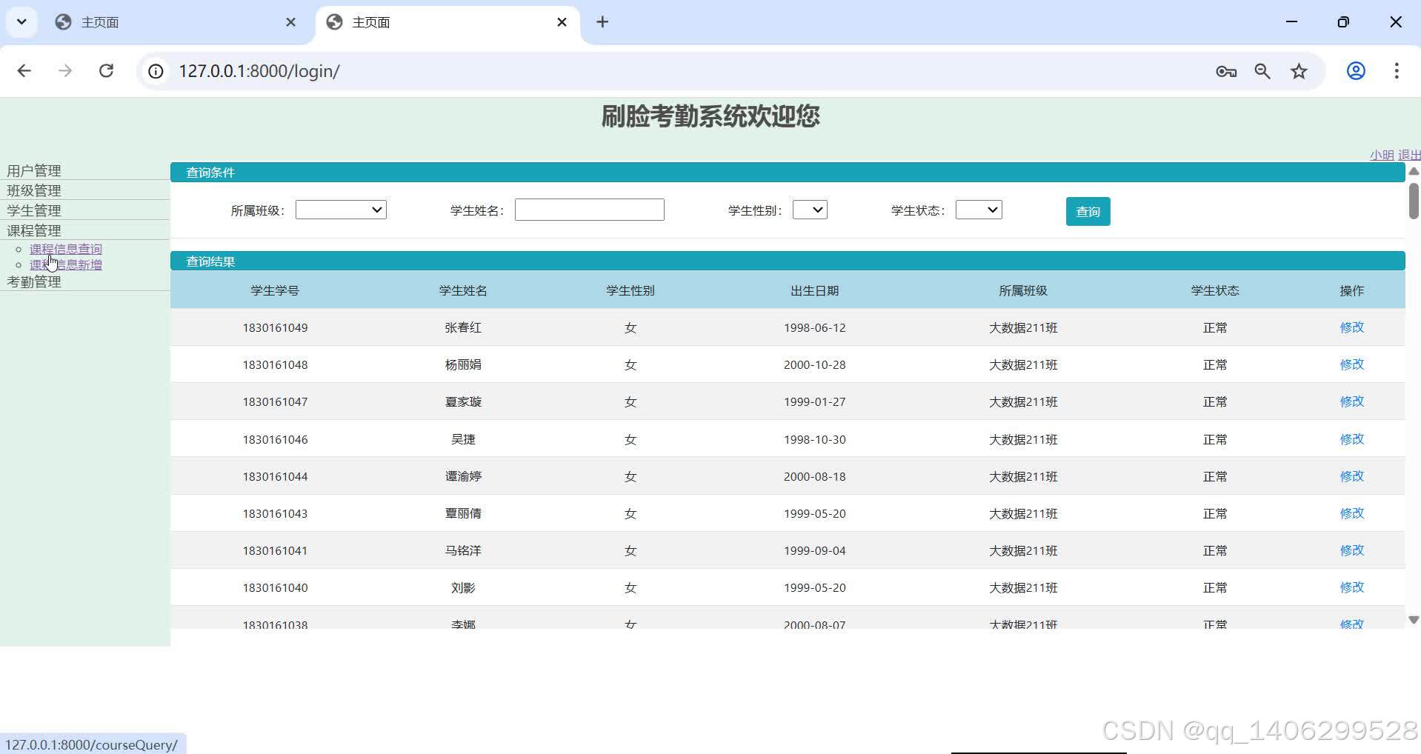Open the 学生性别 dropdown

pos(810,210)
